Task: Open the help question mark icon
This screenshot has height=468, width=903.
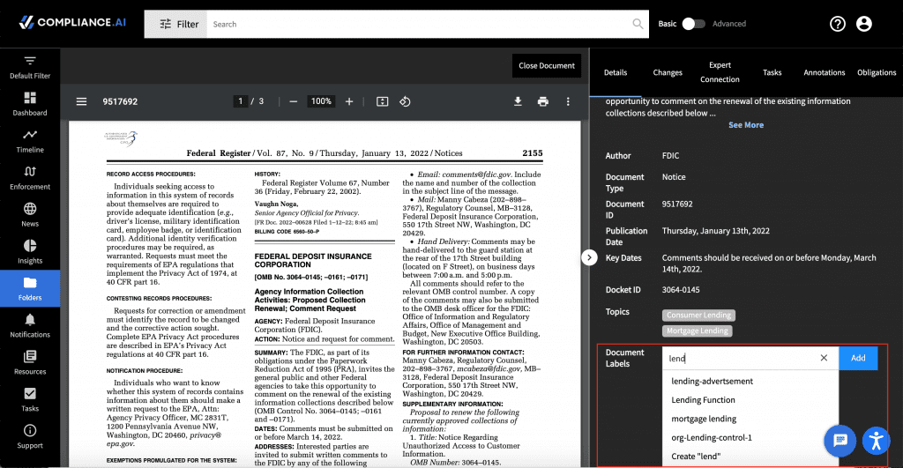Action: pyautogui.click(x=838, y=24)
